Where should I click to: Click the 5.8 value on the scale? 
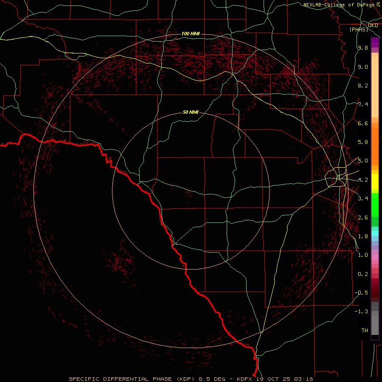point(363,142)
